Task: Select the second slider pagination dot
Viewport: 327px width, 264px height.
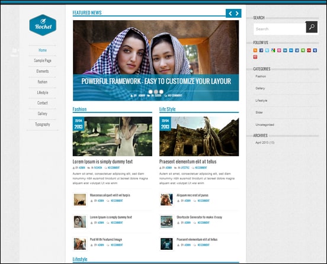Action: pyautogui.click(x=156, y=92)
